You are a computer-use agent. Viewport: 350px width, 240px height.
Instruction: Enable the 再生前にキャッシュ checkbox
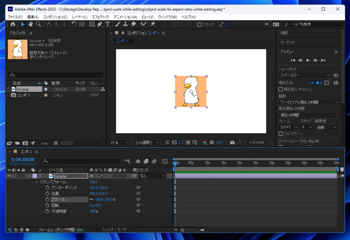(280, 89)
